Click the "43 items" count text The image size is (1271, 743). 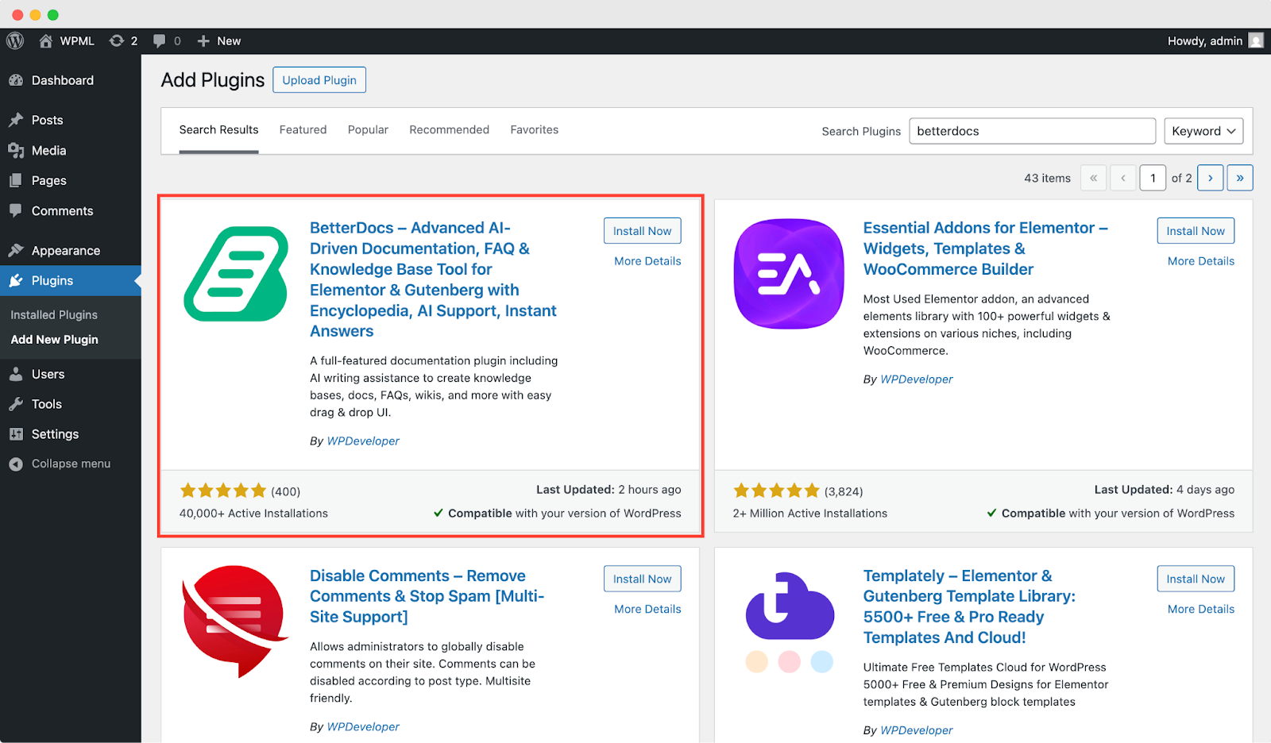click(1047, 178)
